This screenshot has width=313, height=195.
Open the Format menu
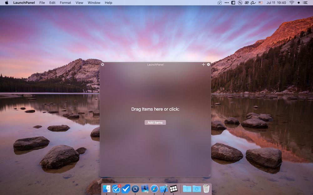pyautogui.click(x=65, y=3)
